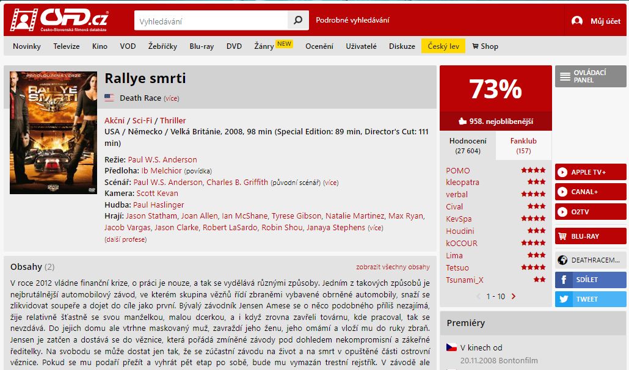This screenshot has width=629, height=370.
Task: Show all via zobrazit všechny obsahy
Action: coord(393,267)
